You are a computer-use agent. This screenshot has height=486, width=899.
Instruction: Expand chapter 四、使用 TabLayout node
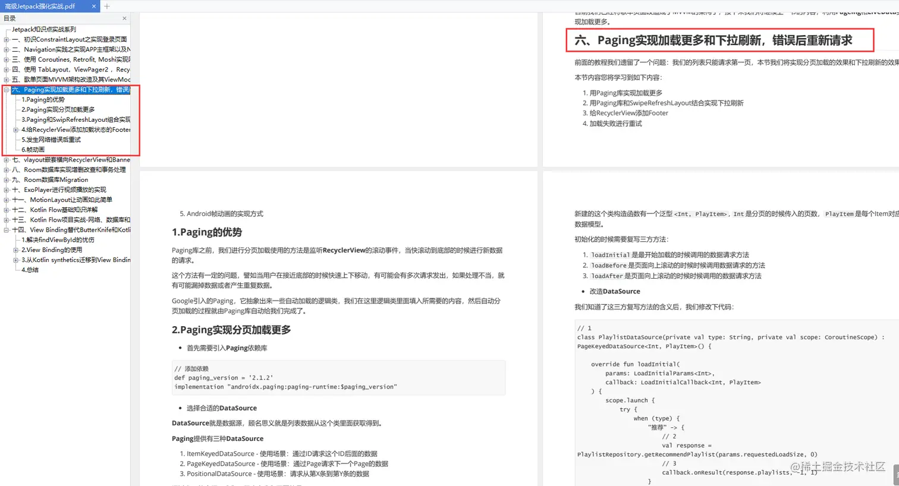pyautogui.click(x=7, y=70)
